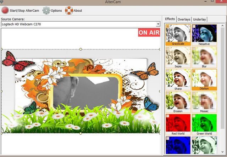
Task: Check the Erosion effect checkbox
Action: coord(167,93)
